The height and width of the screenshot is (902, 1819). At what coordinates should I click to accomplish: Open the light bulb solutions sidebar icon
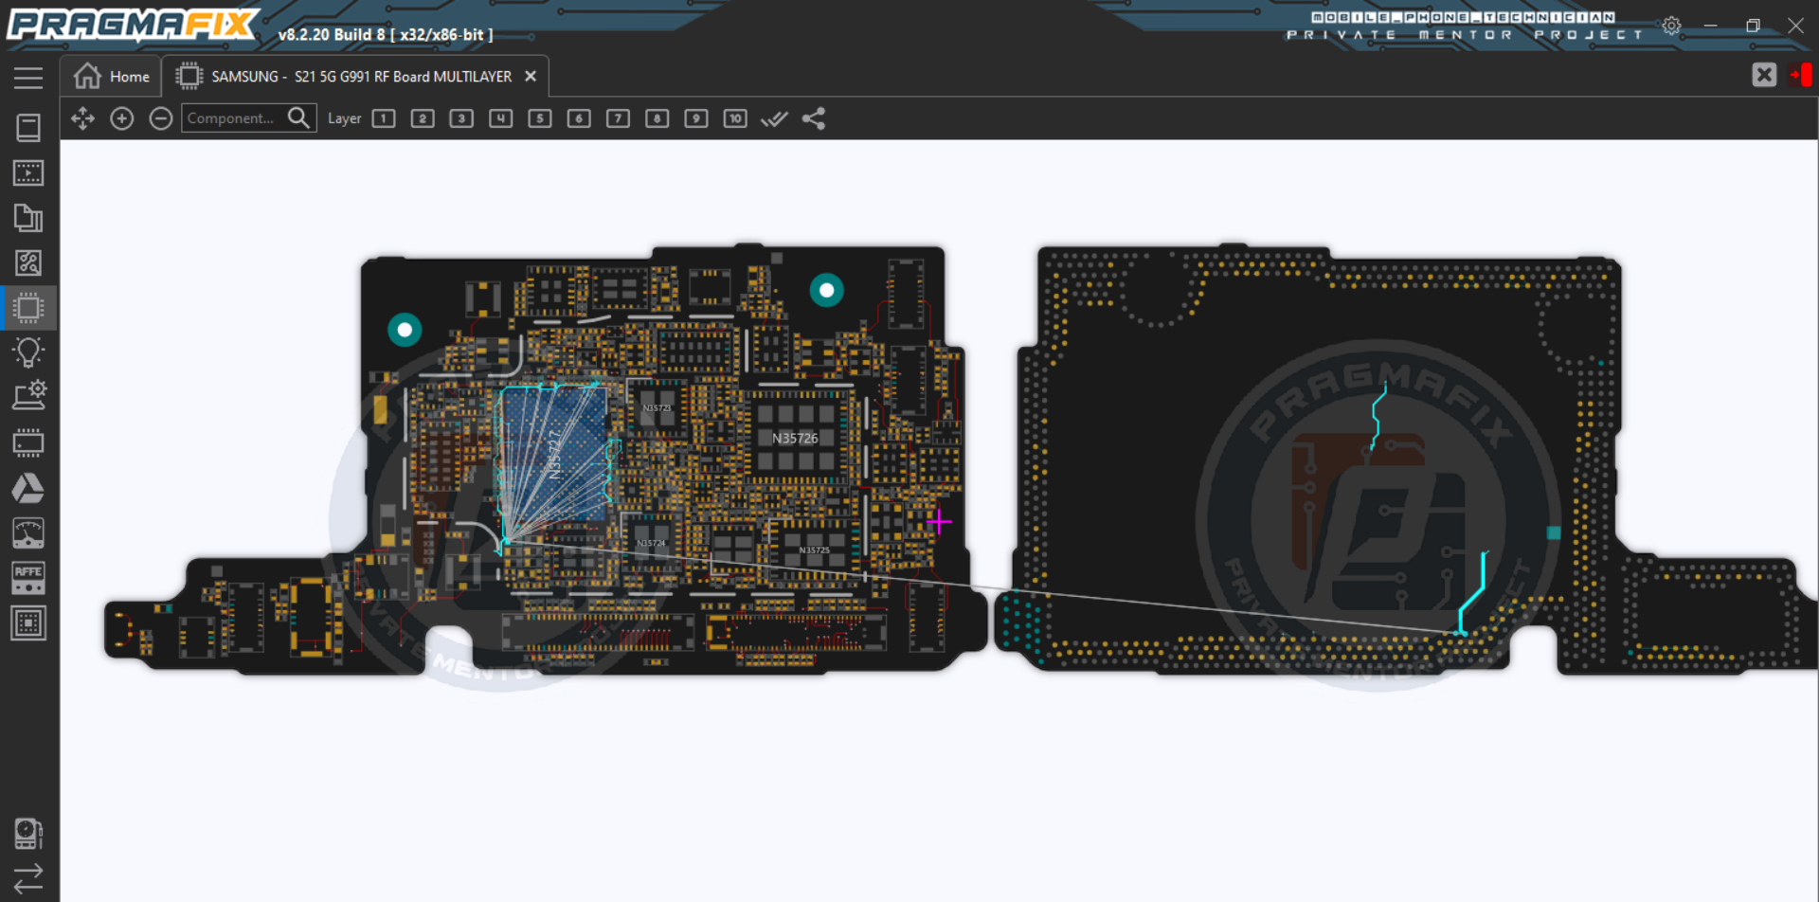click(28, 352)
